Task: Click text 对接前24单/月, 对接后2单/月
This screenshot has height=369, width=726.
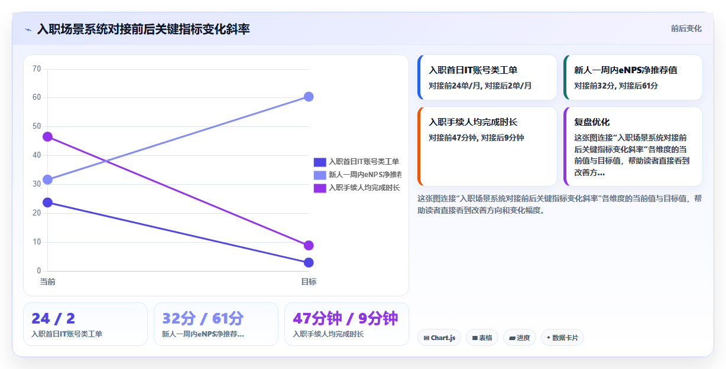Action: pos(480,86)
